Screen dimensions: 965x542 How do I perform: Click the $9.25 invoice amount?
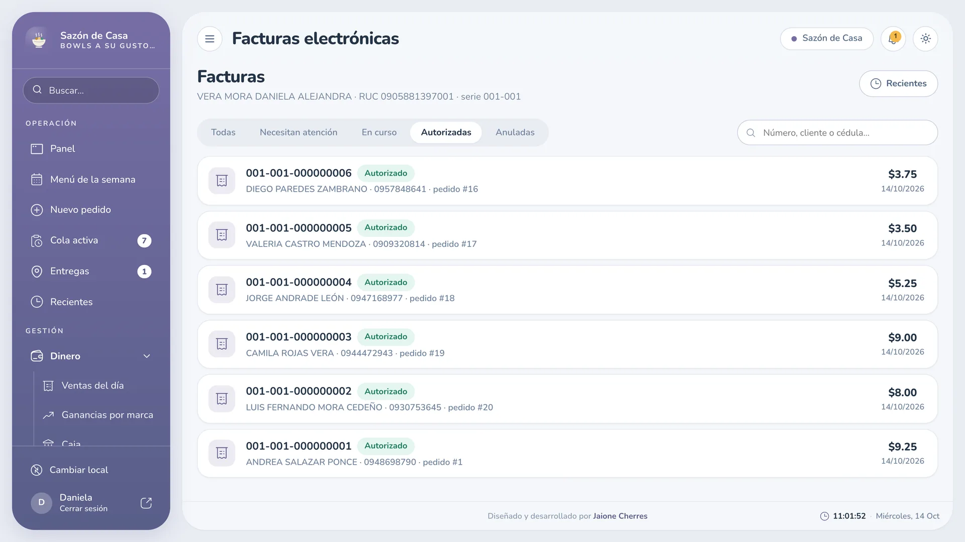tap(902, 447)
